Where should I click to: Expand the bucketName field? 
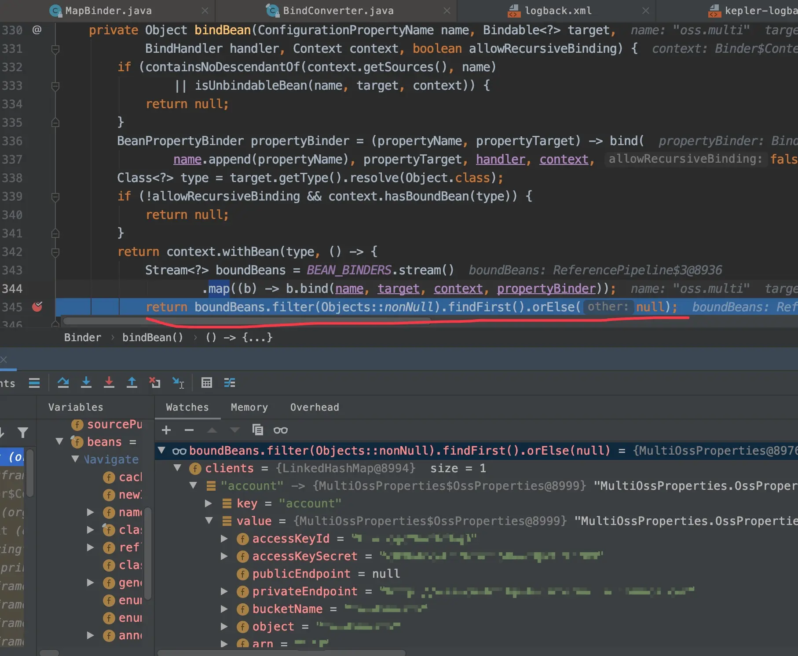(224, 609)
